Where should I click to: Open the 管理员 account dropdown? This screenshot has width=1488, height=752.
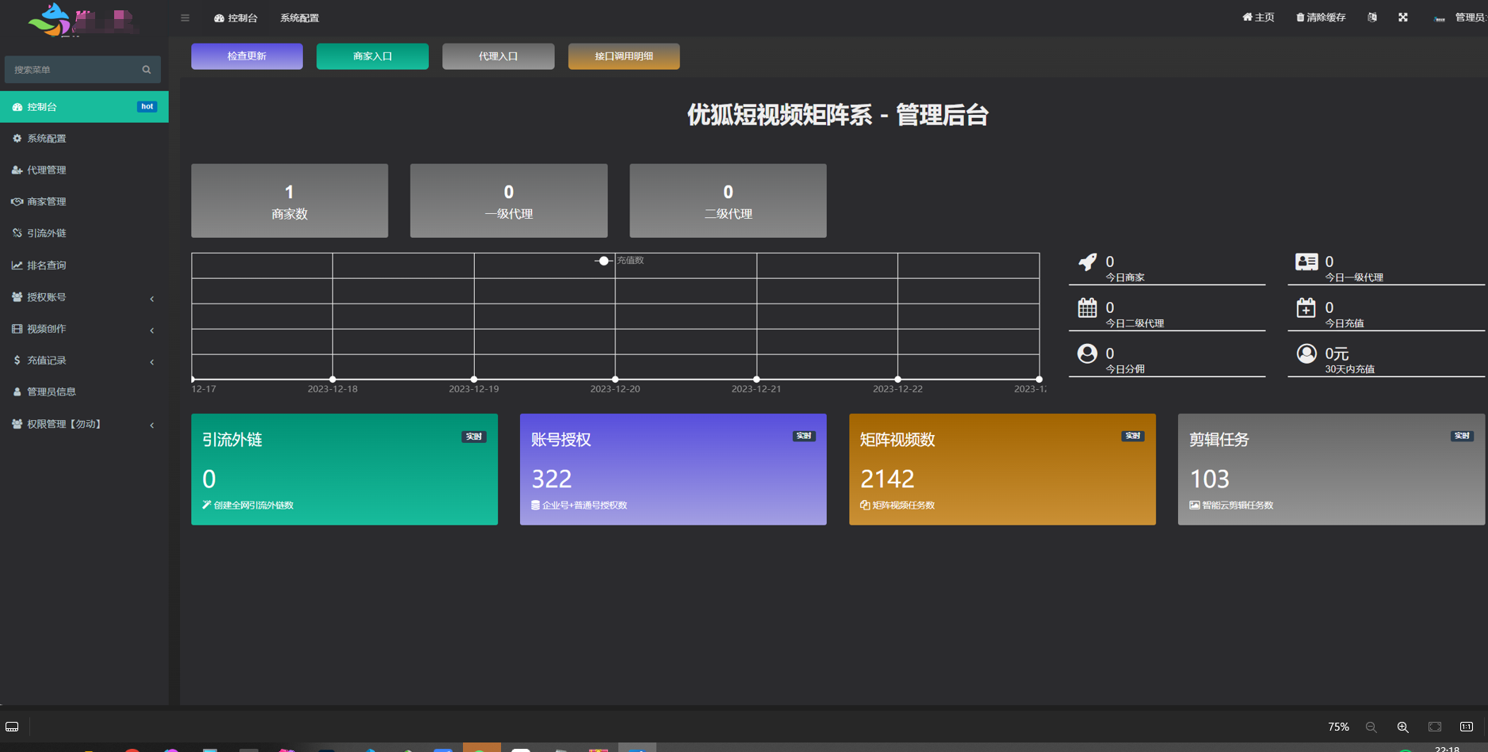[x=1460, y=17]
